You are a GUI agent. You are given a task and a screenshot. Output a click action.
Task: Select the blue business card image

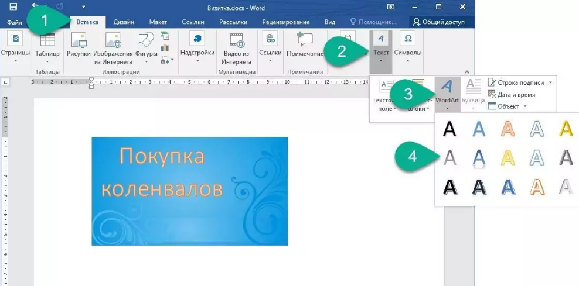[189, 191]
